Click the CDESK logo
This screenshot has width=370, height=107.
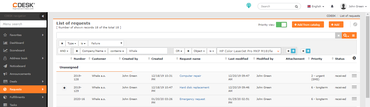(24, 6)
